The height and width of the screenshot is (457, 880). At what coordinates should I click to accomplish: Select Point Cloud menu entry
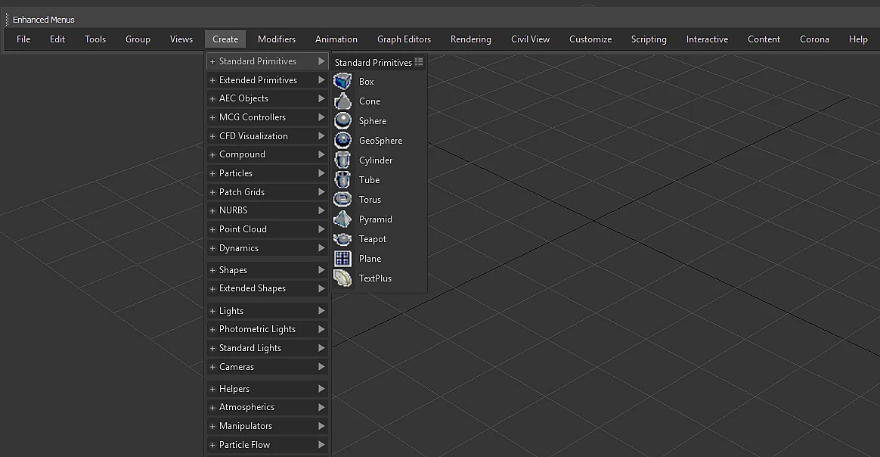pos(267,229)
